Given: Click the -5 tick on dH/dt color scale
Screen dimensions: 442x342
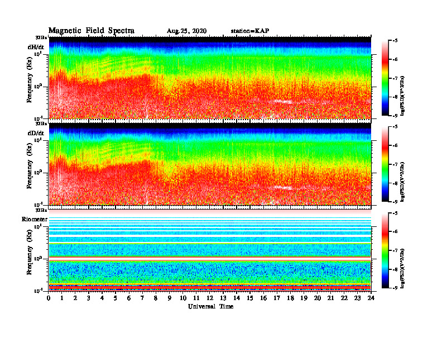Looking at the screenshot, I should 394,41.
